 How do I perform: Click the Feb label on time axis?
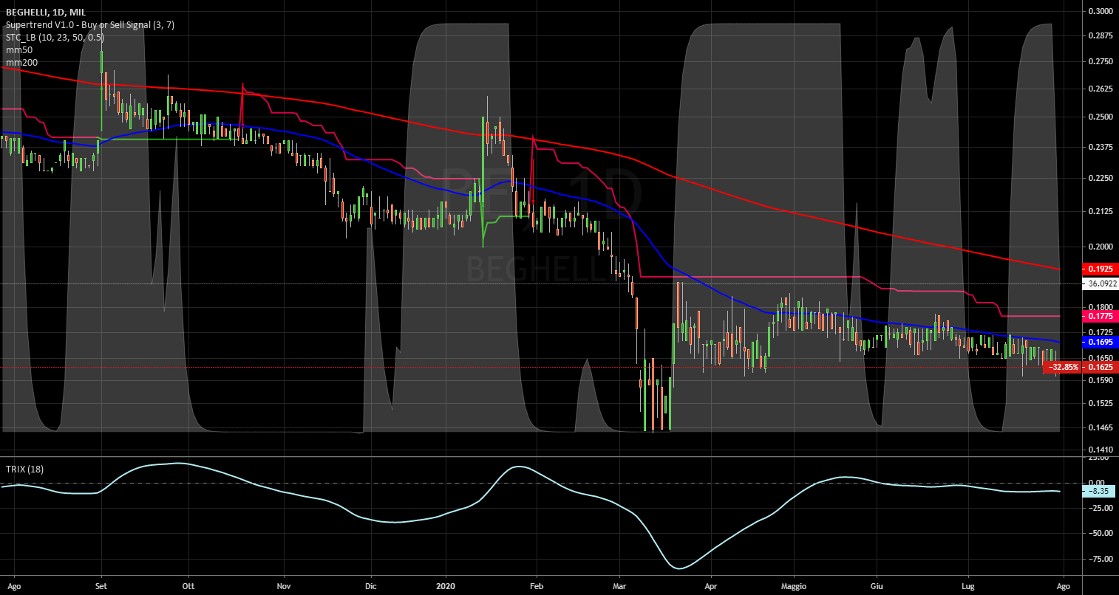coord(537,586)
